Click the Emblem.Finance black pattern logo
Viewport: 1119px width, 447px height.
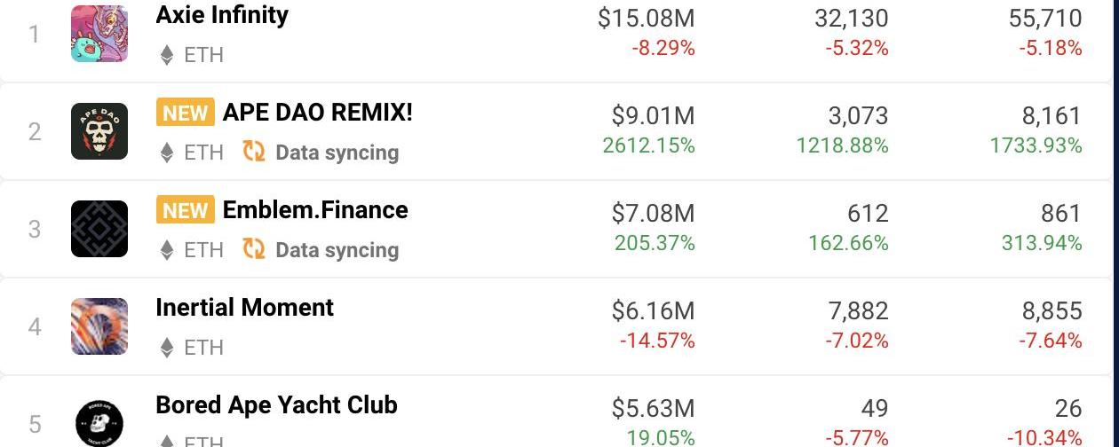[x=99, y=229]
